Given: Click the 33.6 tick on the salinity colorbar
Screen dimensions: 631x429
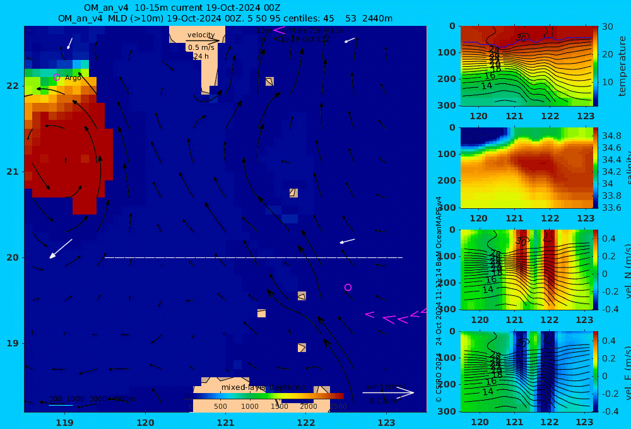Looking at the screenshot, I should (611, 208).
